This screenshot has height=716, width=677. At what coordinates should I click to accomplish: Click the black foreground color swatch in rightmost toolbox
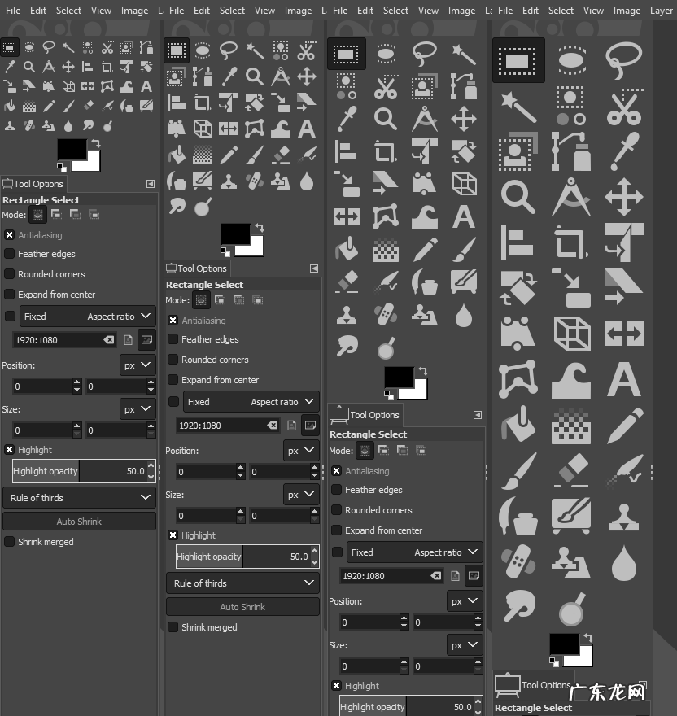tap(564, 644)
